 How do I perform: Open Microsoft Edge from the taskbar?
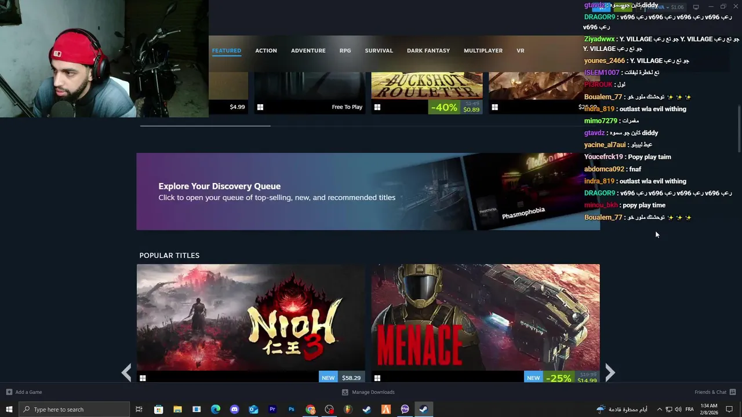click(216, 409)
